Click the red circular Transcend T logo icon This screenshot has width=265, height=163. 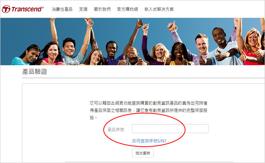6,9
